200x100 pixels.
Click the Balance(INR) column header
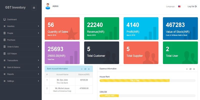(84, 74)
